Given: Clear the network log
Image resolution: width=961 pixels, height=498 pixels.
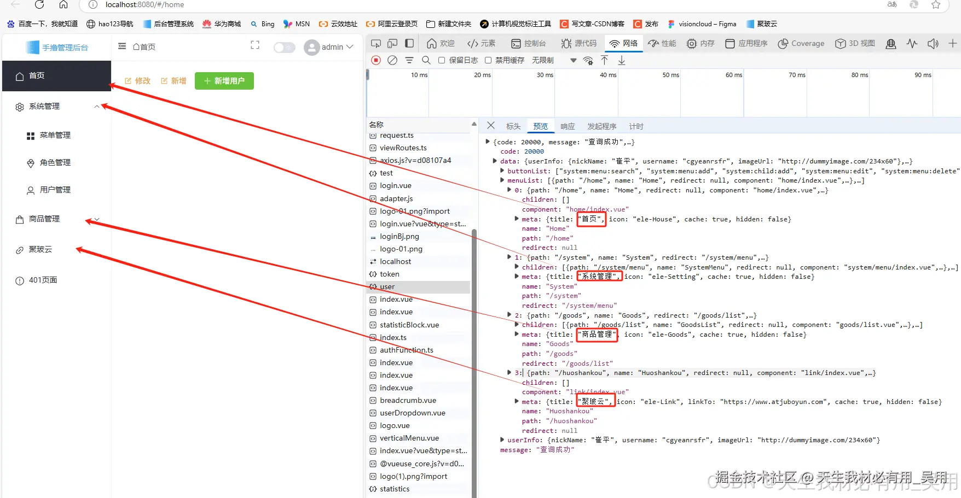Looking at the screenshot, I should point(392,60).
